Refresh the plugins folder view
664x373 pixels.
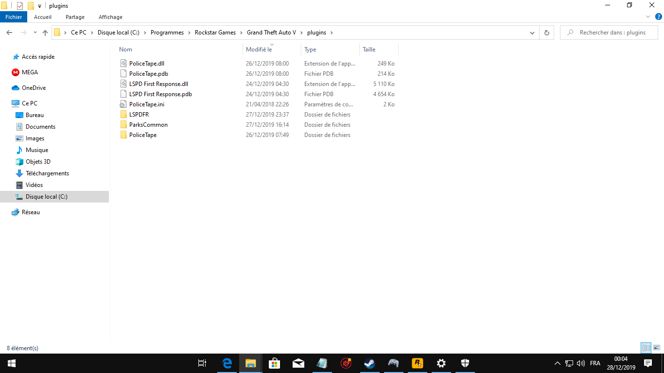[x=547, y=33]
